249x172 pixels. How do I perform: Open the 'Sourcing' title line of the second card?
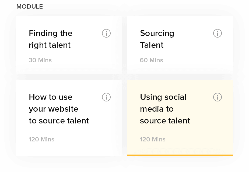(157, 34)
